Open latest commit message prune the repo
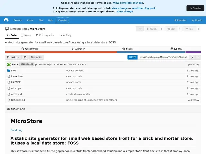This screenshot has height=154, width=206. [x=61, y=64]
